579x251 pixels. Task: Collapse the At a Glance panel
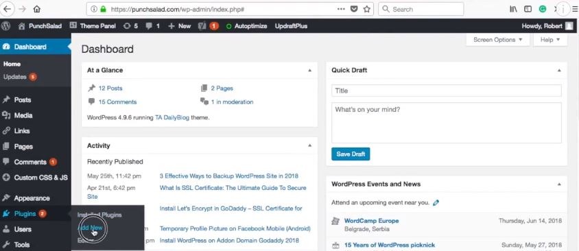point(310,70)
